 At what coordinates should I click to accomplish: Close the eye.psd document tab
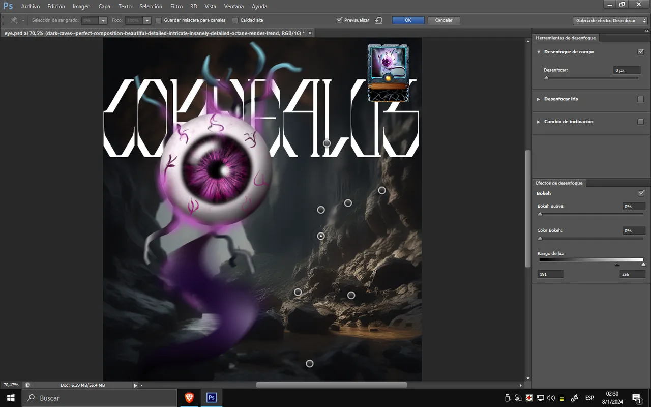[x=310, y=33]
